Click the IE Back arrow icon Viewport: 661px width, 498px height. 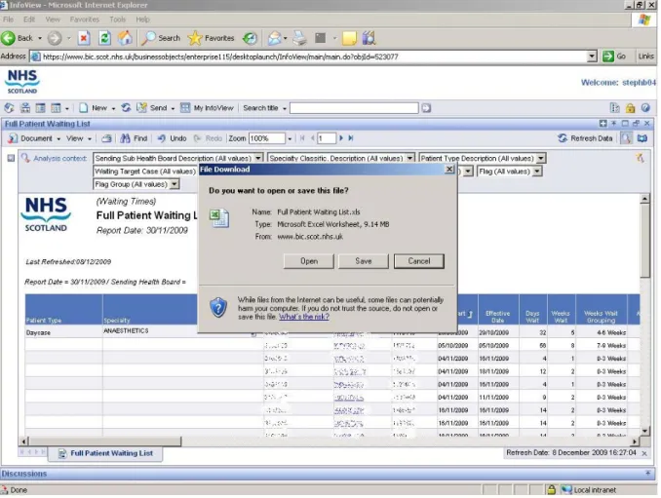pyautogui.click(x=8, y=38)
